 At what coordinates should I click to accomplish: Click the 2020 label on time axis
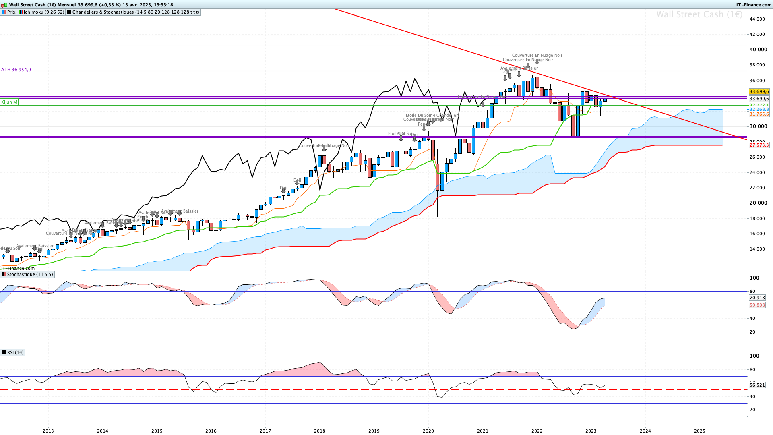coord(428,431)
